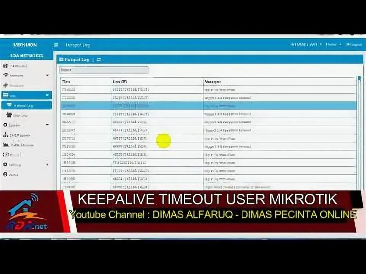Select the blue highlighted log row

(209, 106)
